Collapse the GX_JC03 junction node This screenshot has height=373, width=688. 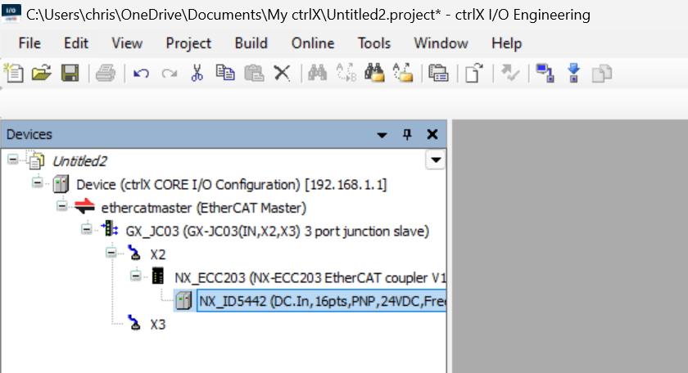(87, 229)
